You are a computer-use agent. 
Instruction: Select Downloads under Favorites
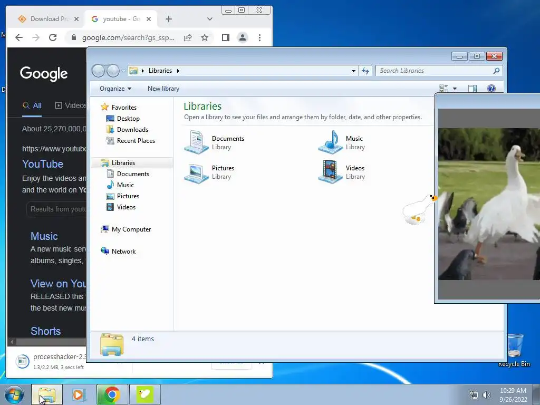(132, 130)
